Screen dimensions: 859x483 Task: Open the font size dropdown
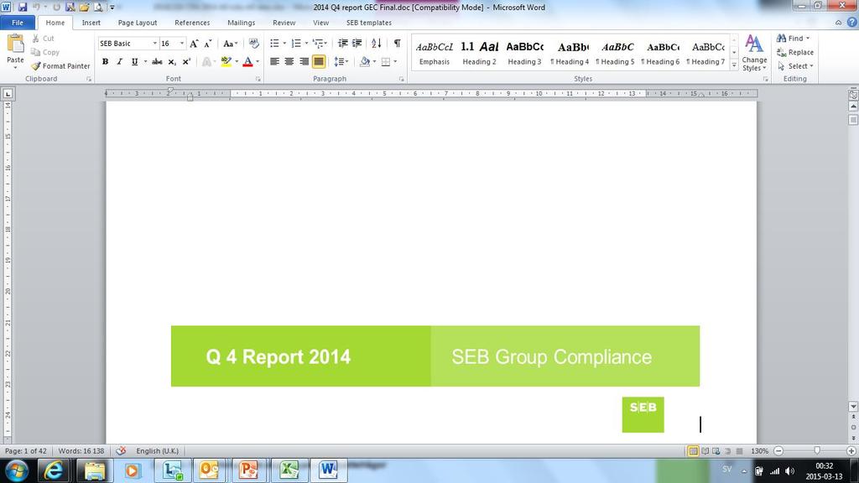pyautogui.click(x=182, y=44)
